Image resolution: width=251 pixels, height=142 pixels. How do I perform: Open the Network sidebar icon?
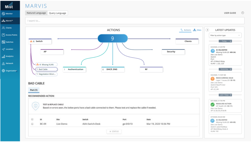point(3,64)
